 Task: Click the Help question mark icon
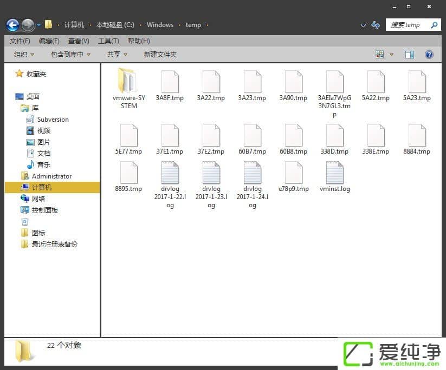tap(429, 55)
